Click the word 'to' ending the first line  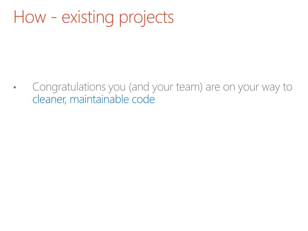pyautogui.click(x=288, y=87)
